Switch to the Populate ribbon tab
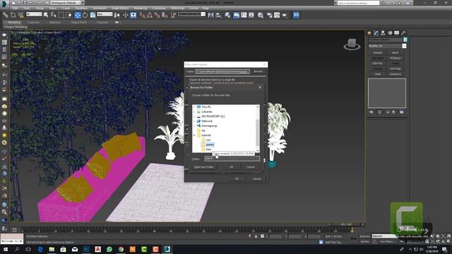452x254 pixels. 102,22
